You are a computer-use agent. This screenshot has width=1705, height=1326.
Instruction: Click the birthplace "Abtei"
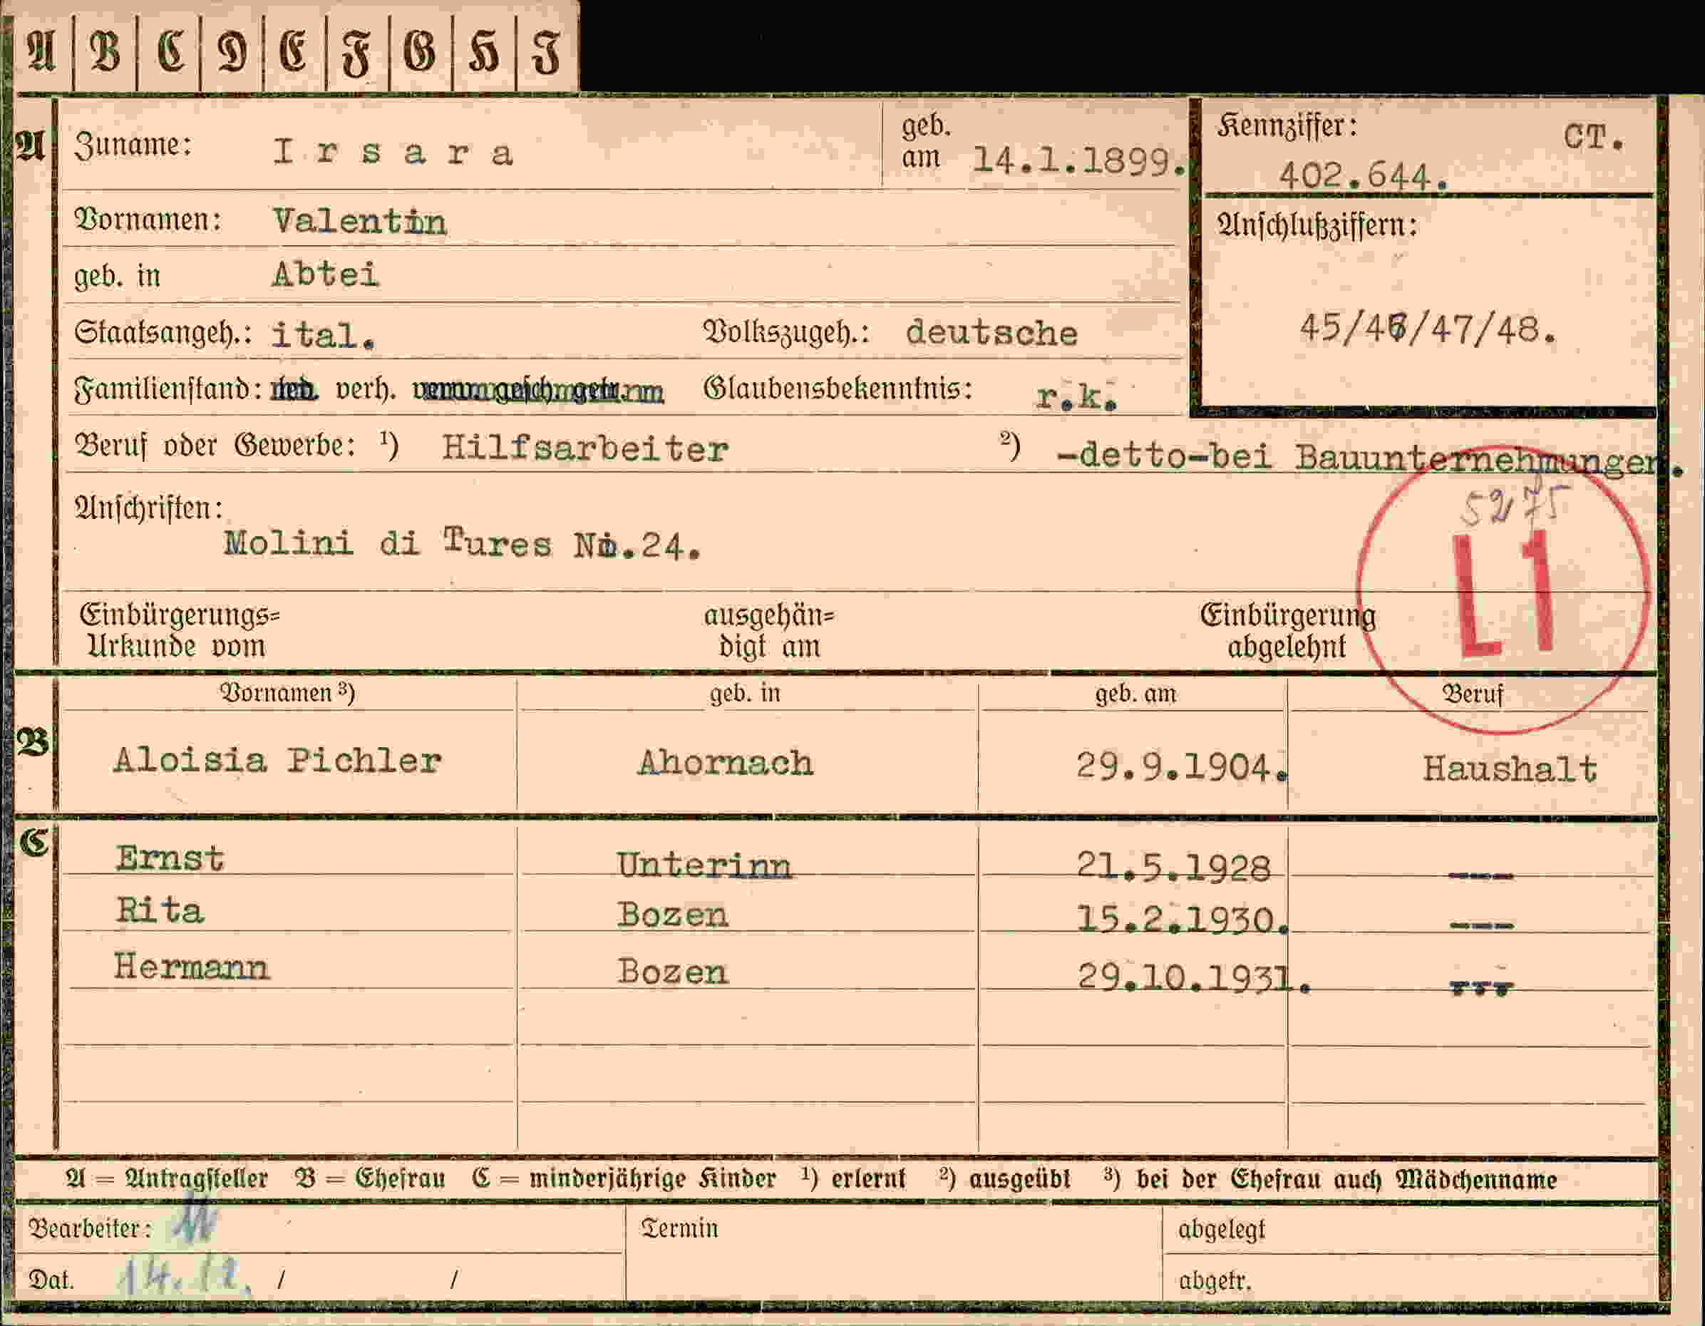pyautogui.click(x=326, y=274)
